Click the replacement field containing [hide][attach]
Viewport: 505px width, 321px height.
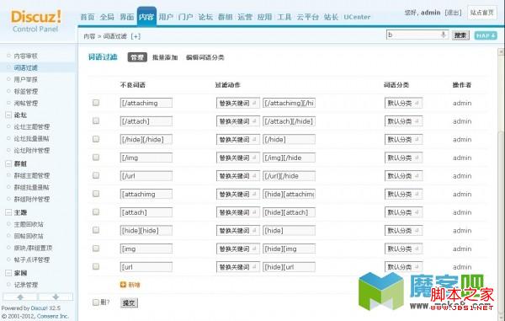coord(289,212)
